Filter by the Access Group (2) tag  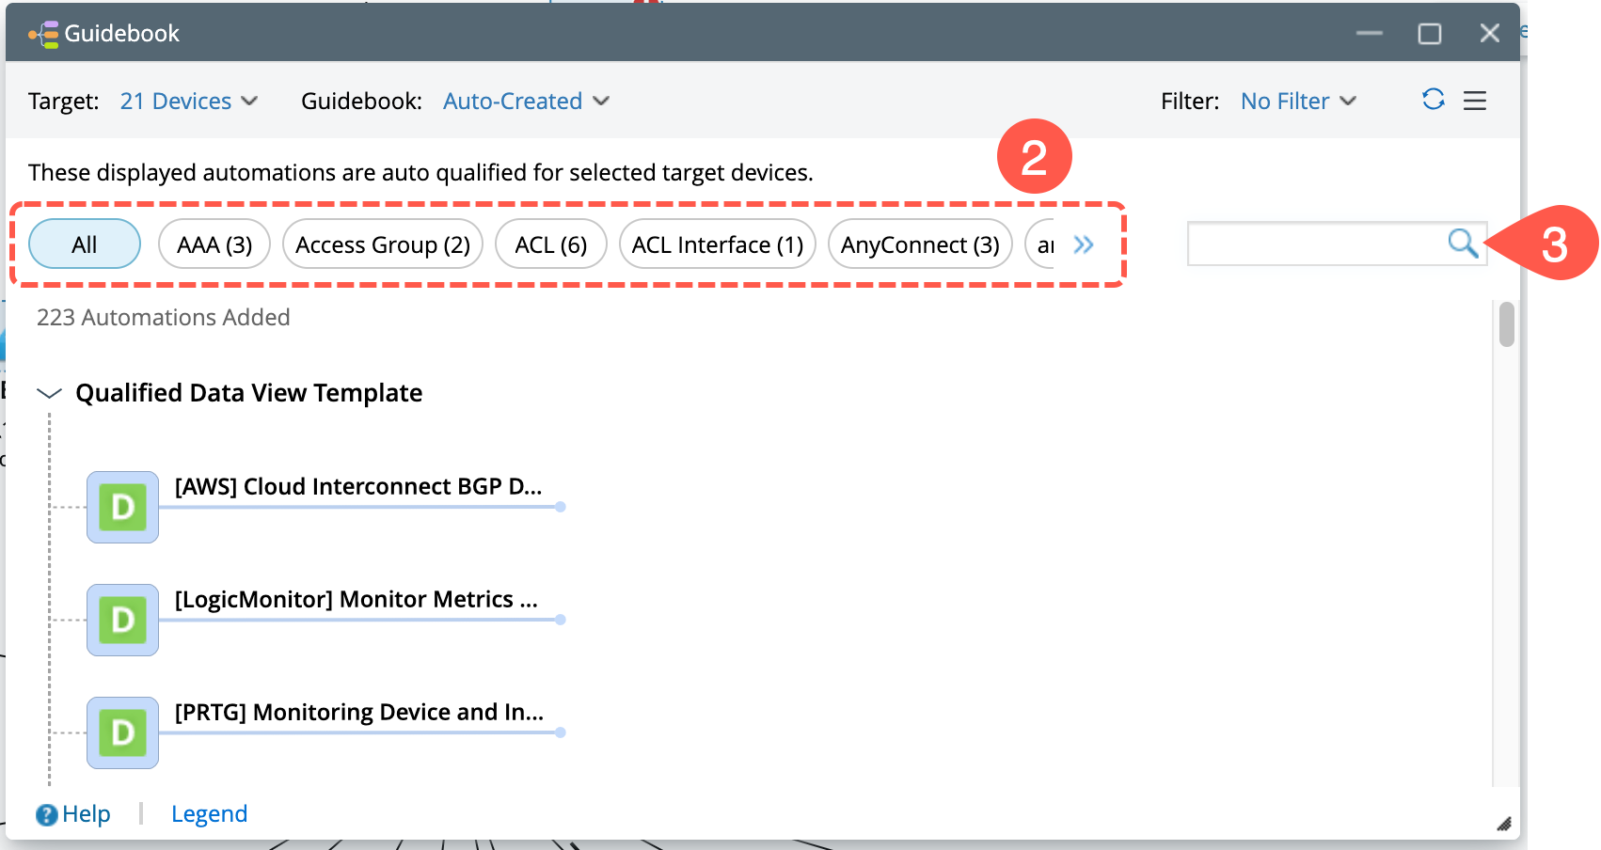pos(383,244)
